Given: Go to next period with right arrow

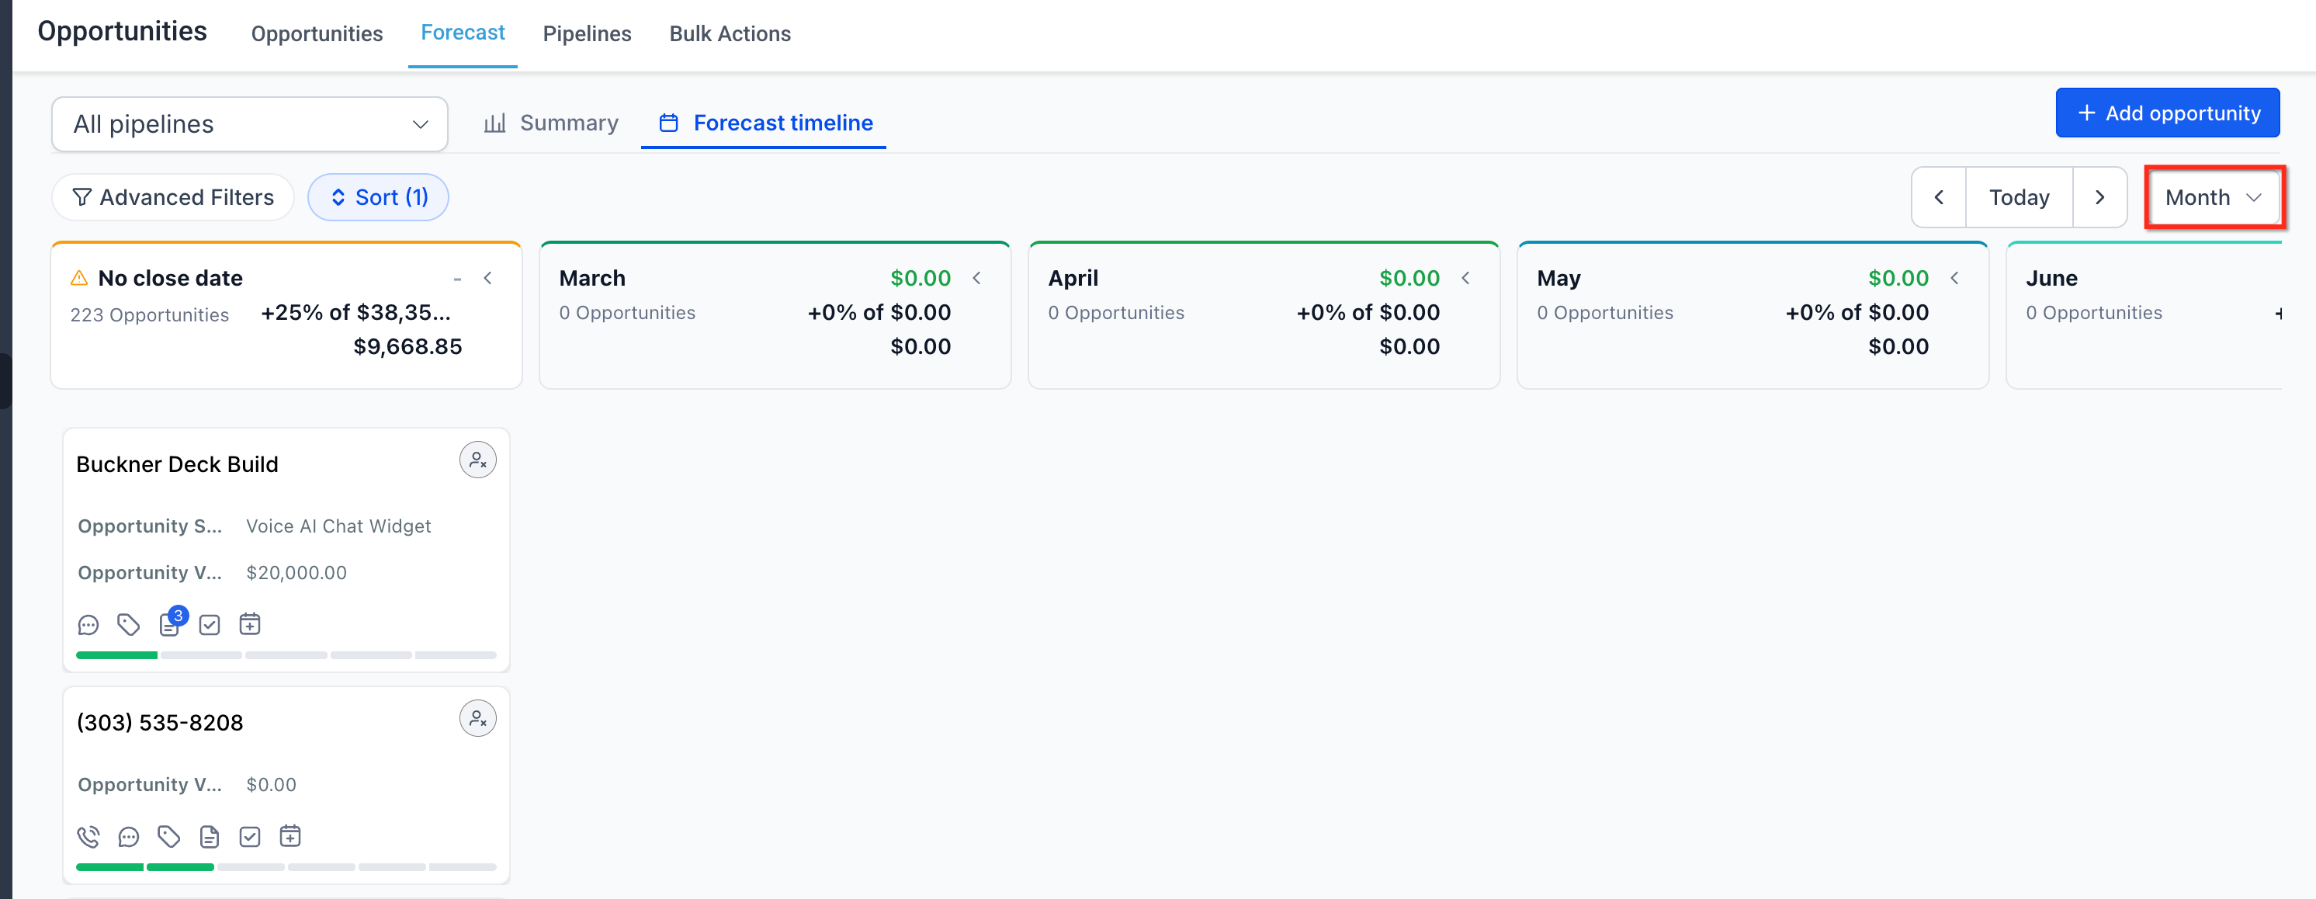Looking at the screenshot, I should click(2099, 197).
